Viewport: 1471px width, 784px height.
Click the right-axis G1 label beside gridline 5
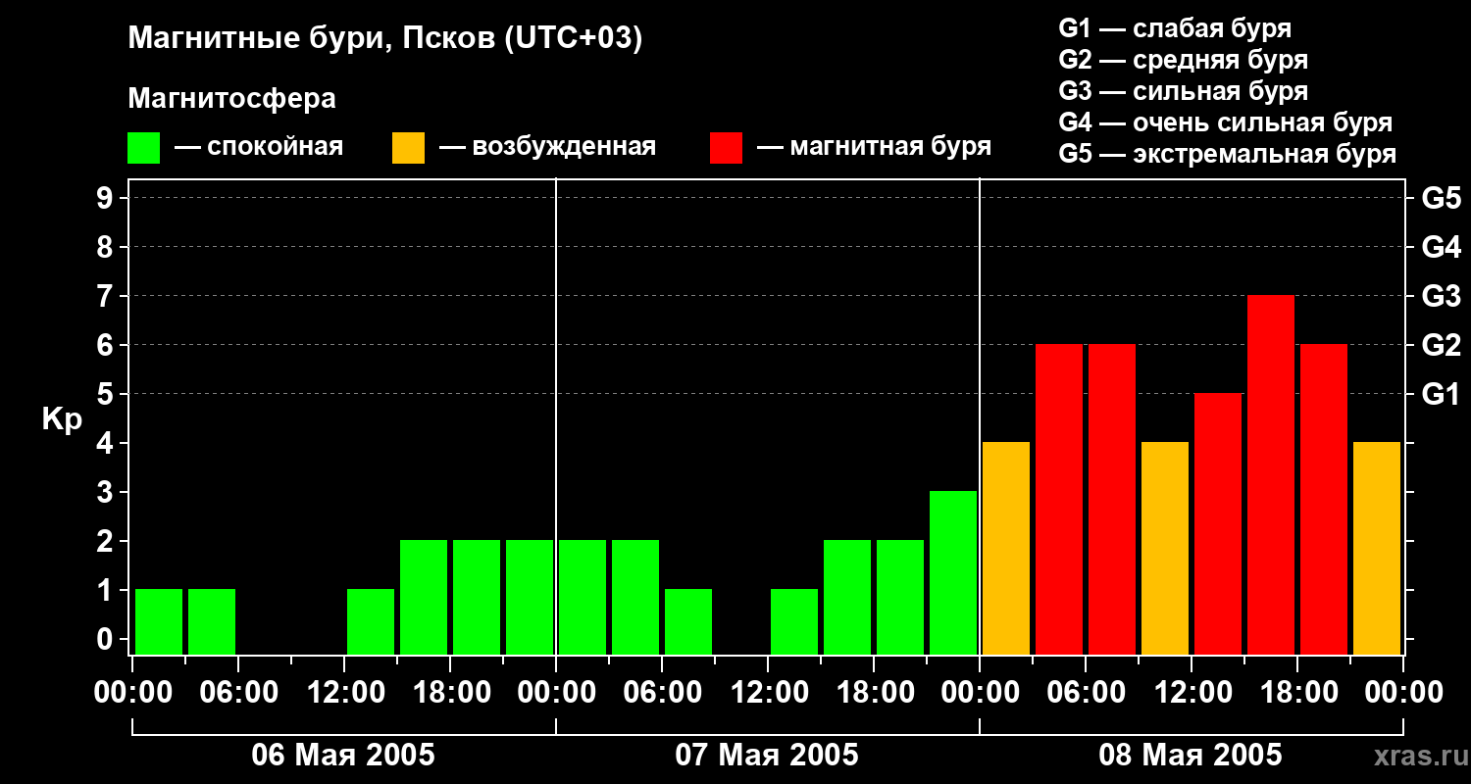[x=1441, y=394]
